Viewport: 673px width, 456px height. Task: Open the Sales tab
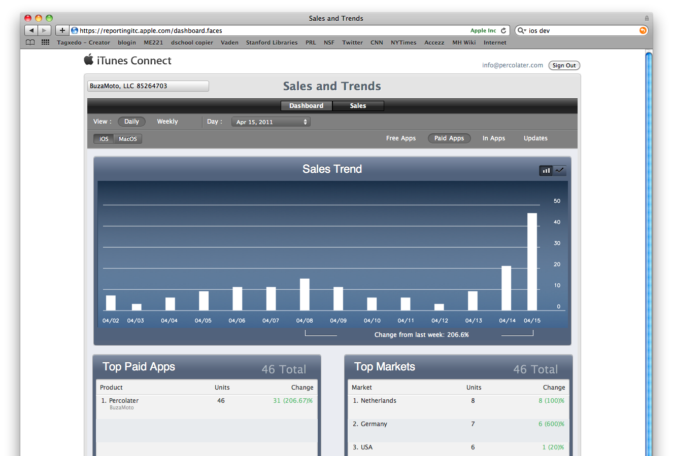click(358, 106)
